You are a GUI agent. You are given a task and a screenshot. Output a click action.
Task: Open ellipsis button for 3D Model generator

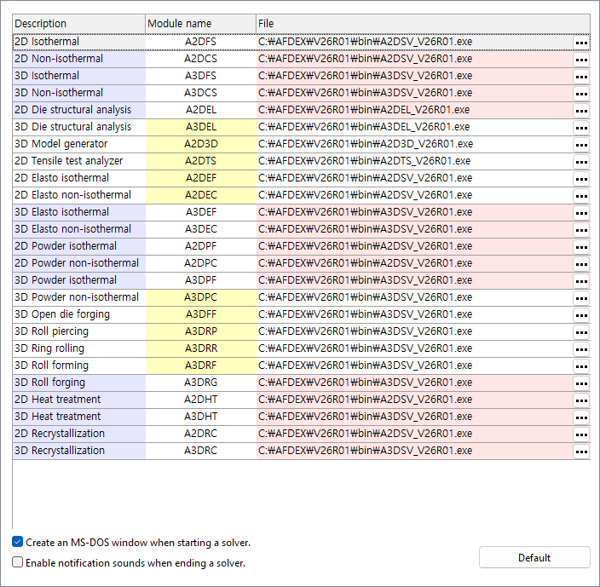(x=581, y=145)
